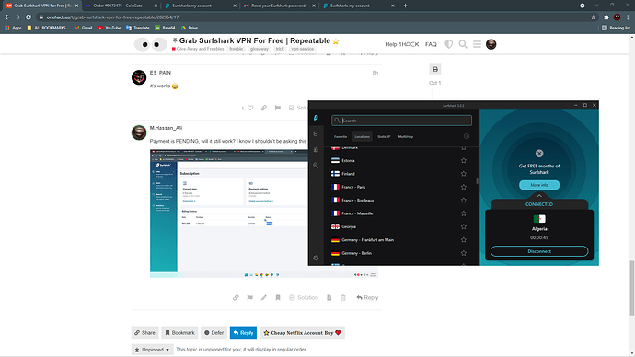Click the blue Reply button
Image resolution: width=635 pixels, height=357 pixels.
pos(243,333)
